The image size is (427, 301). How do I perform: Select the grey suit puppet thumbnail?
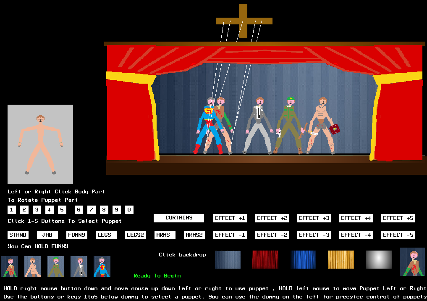(x=79, y=267)
